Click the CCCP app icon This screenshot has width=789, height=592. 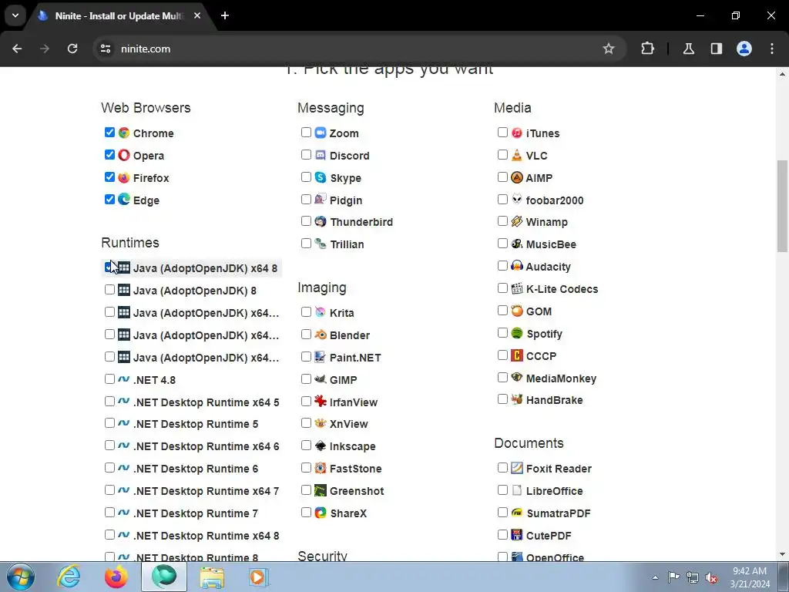517,355
